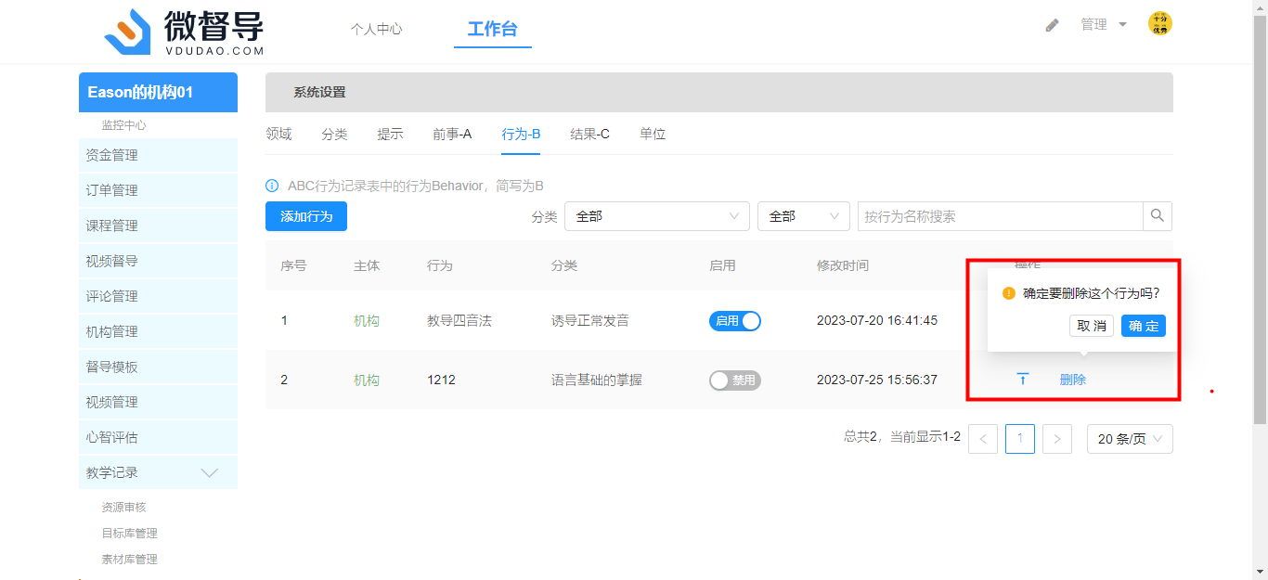This screenshot has width=1268, height=580.
Task: Click the info icon beside ABC description
Action: pos(272,186)
